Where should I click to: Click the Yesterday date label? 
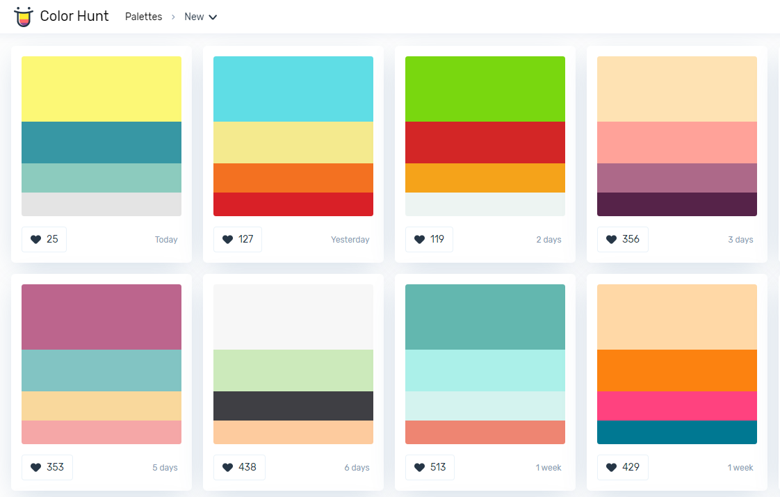pyautogui.click(x=350, y=240)
